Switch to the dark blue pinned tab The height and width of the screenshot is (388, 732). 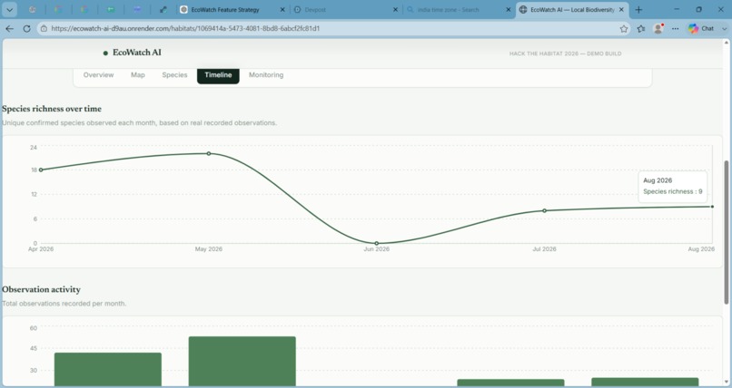(x=163, y=9)
